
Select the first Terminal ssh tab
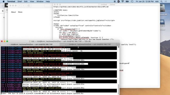[30, 44]
